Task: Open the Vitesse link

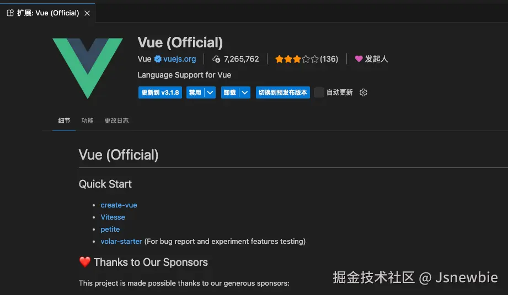Action: (x=113, y=217)
